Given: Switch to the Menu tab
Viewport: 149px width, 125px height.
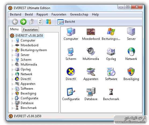Looking at the screenshot, I should click(14, 29).
